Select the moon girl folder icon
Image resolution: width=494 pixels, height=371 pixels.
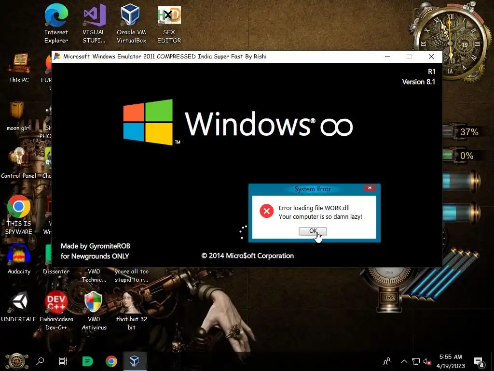click(19, 116)
